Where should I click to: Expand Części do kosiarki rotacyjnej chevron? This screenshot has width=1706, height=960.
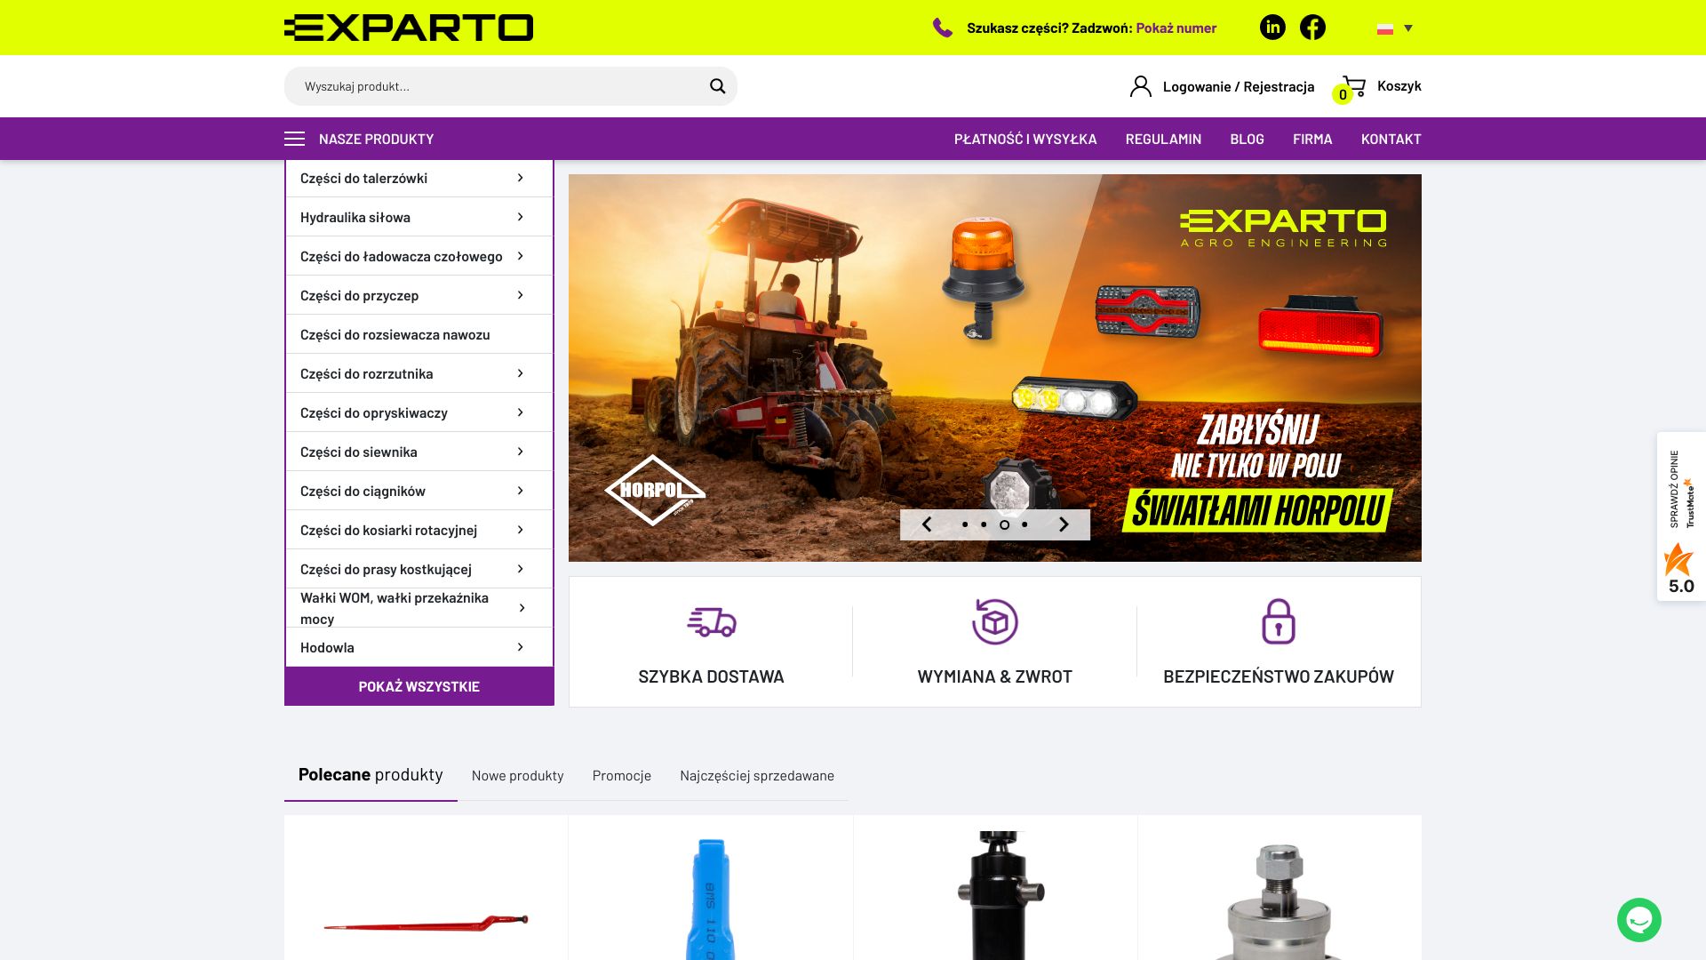tap(521, 530)
